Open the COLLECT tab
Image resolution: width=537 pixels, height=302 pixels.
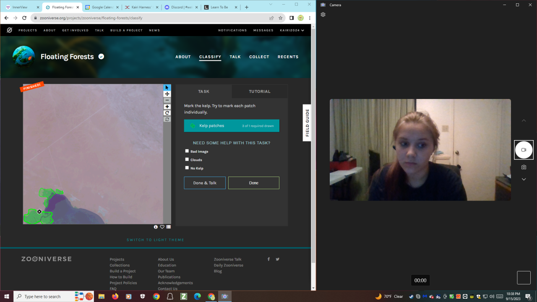259,57
